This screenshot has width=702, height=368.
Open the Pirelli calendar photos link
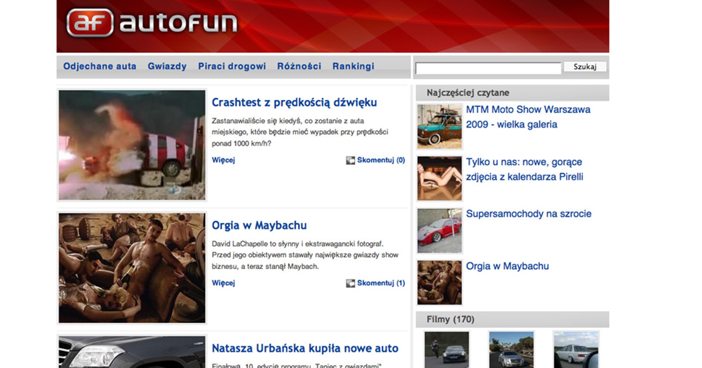(x=524, y=169)
